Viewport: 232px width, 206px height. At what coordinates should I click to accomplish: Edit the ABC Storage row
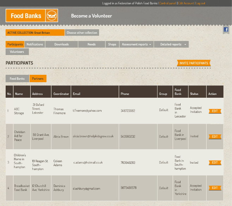tap(215, 111)
